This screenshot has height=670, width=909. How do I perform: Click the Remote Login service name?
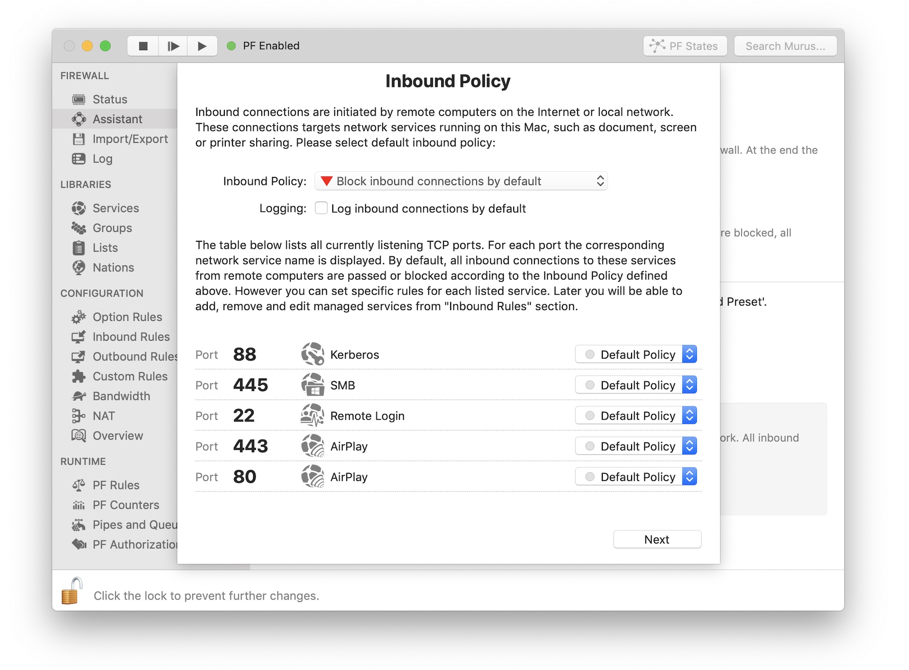tap(367, 416)
